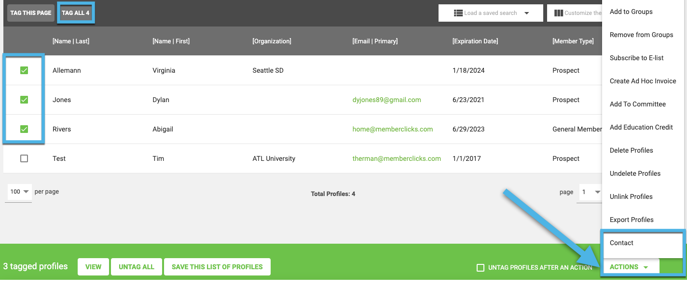Uncheck the Allemann row checkbox
Viewport: 687px width, 288px height.
[24, 70]
